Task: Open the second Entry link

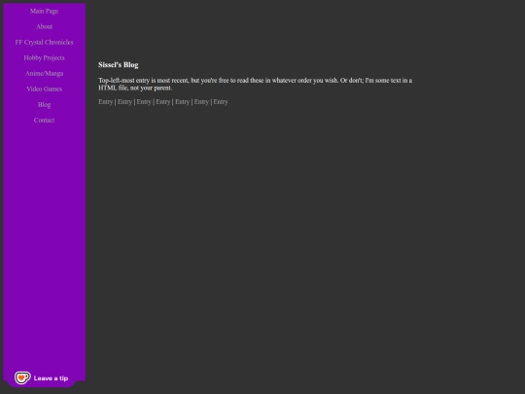Action: point(124,102)
